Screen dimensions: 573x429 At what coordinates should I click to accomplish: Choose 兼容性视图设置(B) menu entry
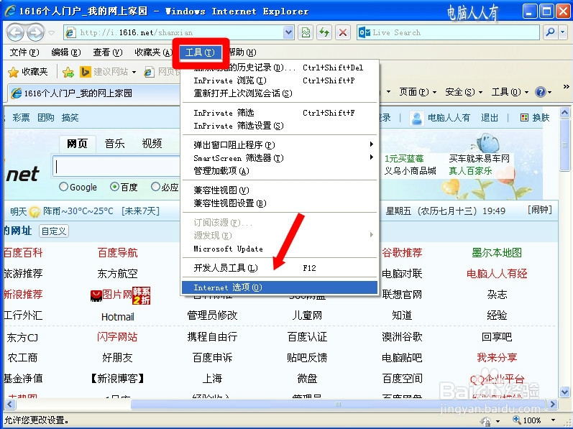tap(280, 203)
